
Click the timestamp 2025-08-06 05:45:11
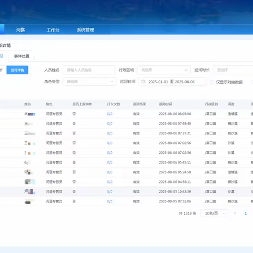tap(175, 162)
